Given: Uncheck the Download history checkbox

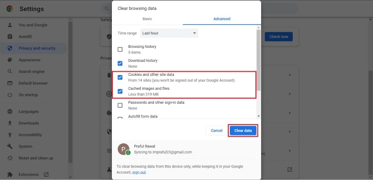Looking at the screenshot, I should (120, 63).
